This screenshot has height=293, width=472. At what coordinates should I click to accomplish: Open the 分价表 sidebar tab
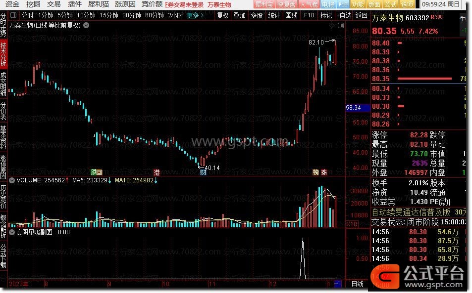(3, 111)
